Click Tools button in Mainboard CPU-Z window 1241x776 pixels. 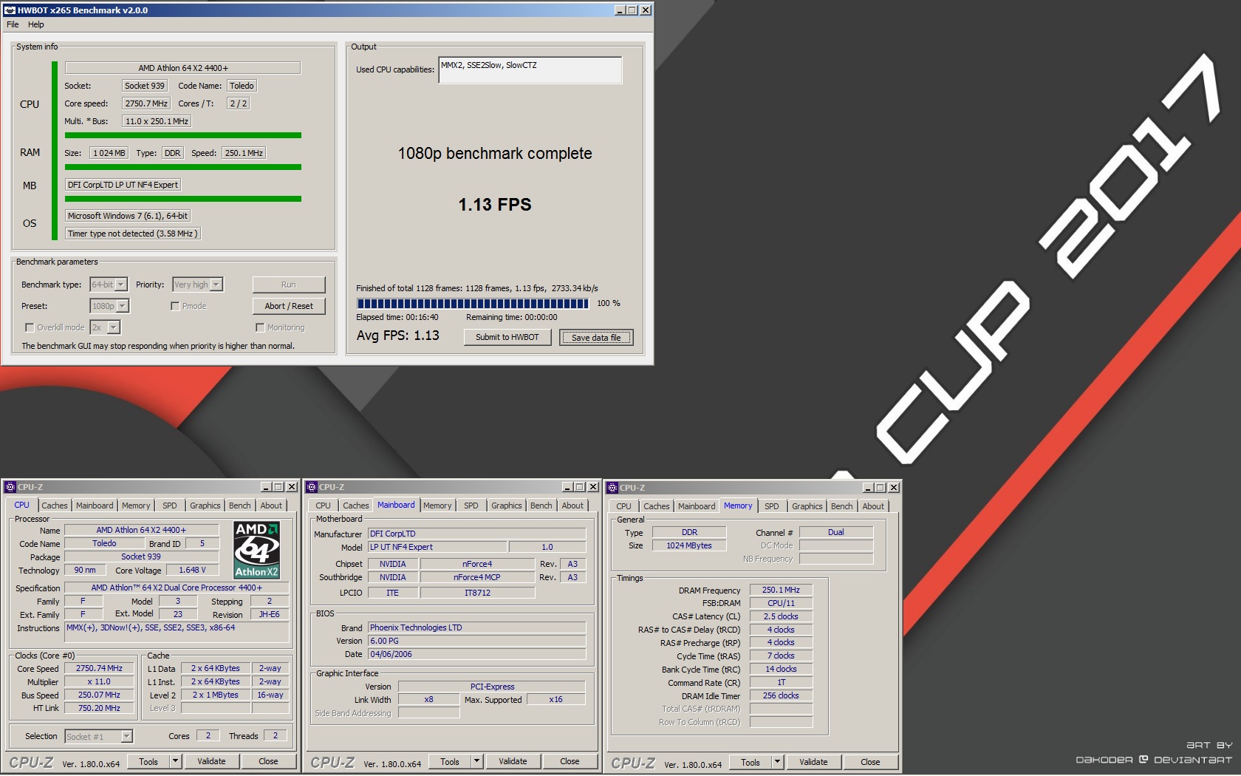tap(450, 761)
